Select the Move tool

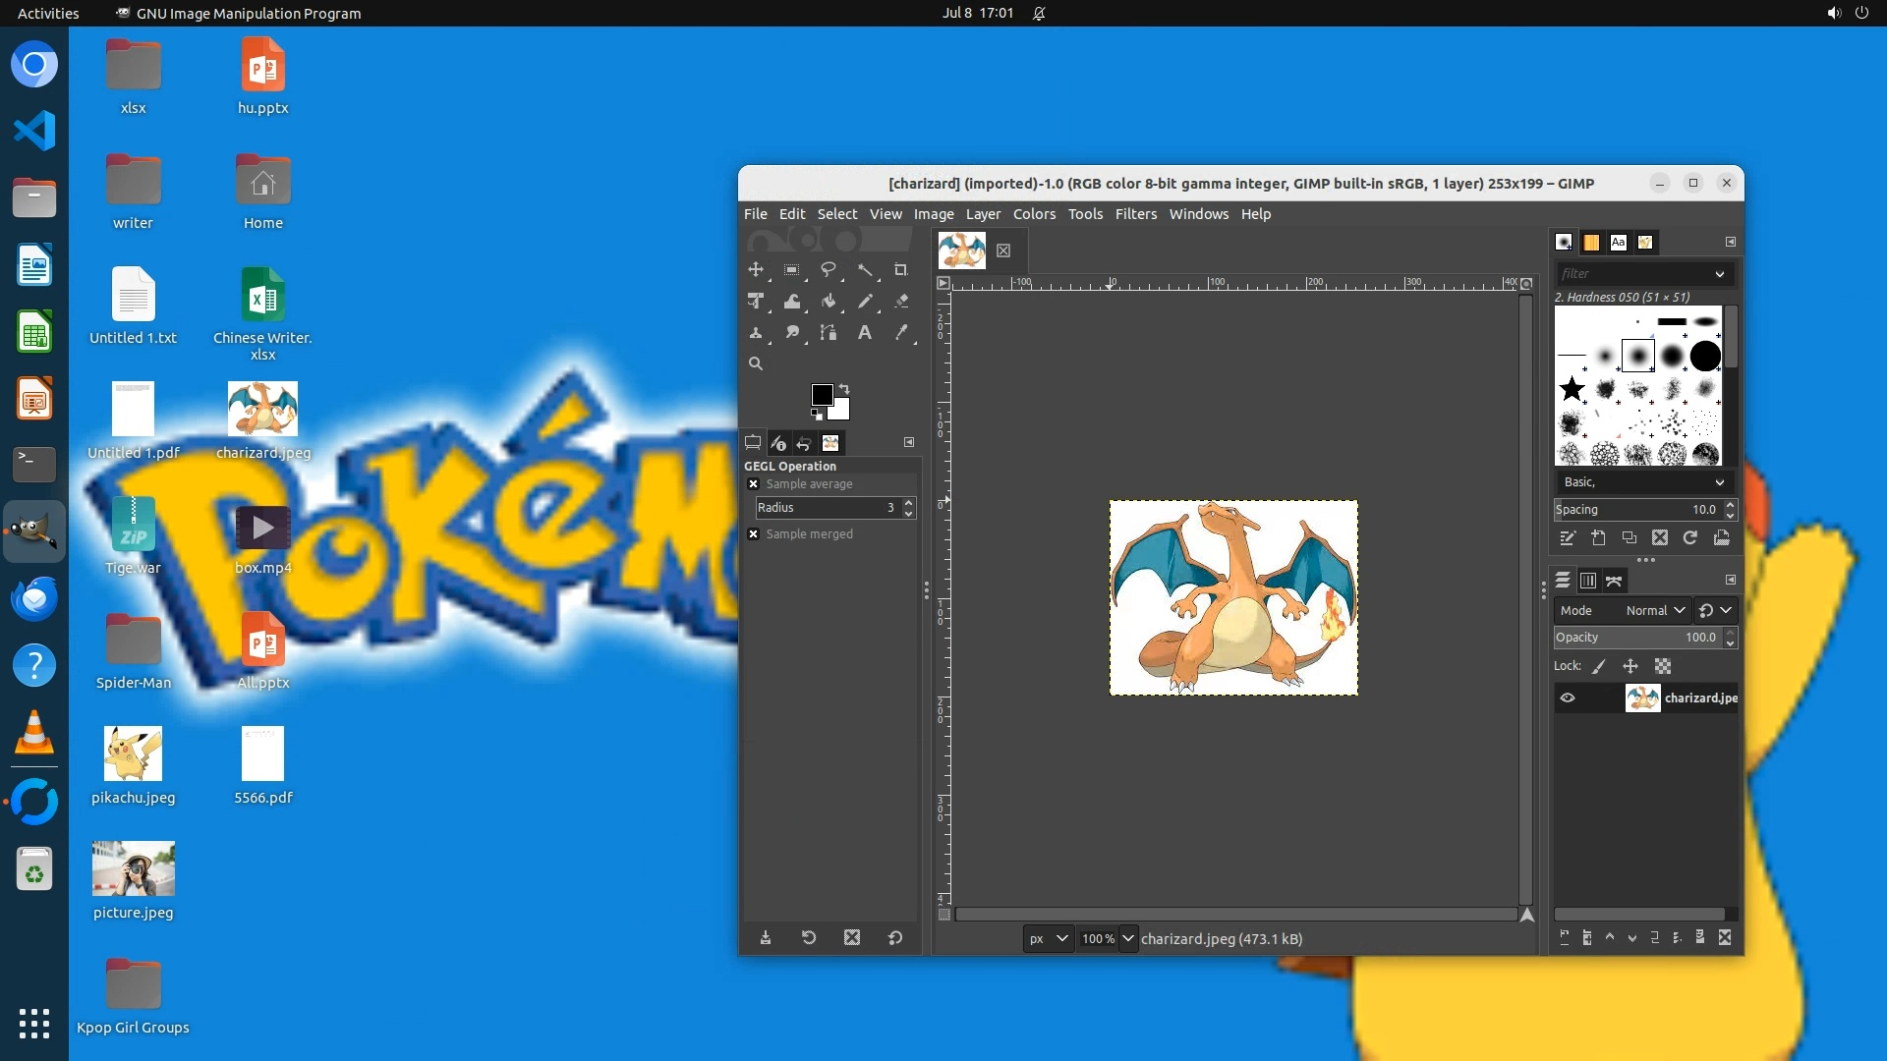(755, 269)
